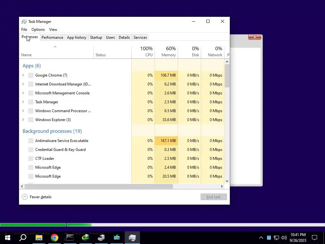Viewport: 325px width, 244px height.
Task: Click the Credential Guard & Key Guard icon
Action: click(31, 150)
